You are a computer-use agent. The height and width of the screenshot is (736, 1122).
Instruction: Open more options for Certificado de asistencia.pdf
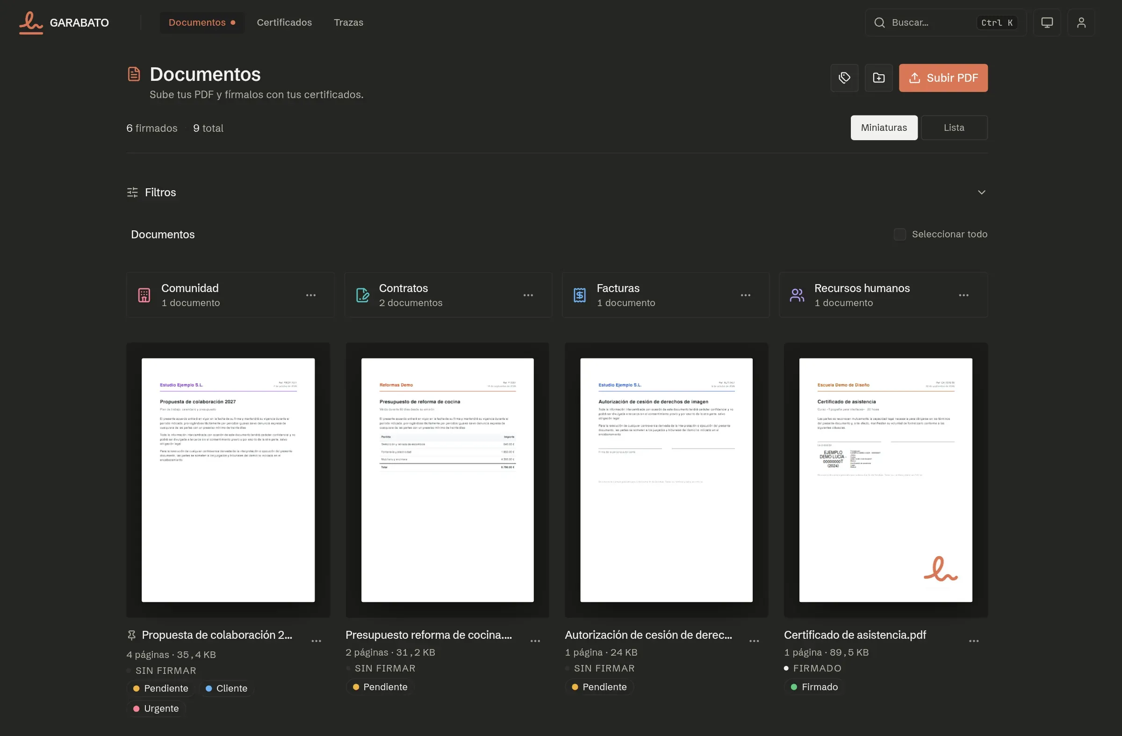(x=974, y=641)
